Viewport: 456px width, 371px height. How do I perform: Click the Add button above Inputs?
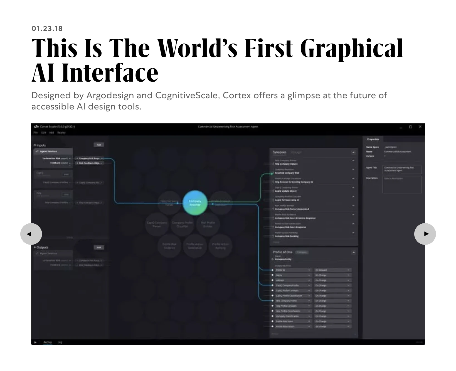point(99,145)
